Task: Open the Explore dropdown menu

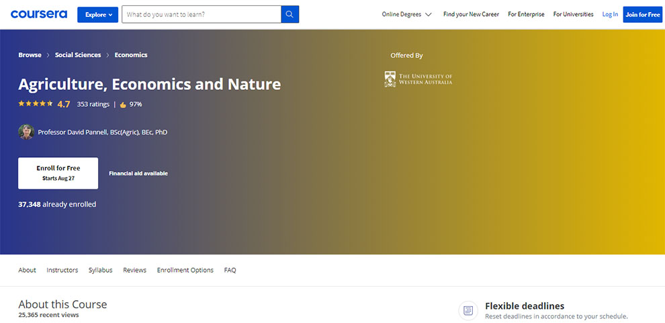Action: point(97,14)
